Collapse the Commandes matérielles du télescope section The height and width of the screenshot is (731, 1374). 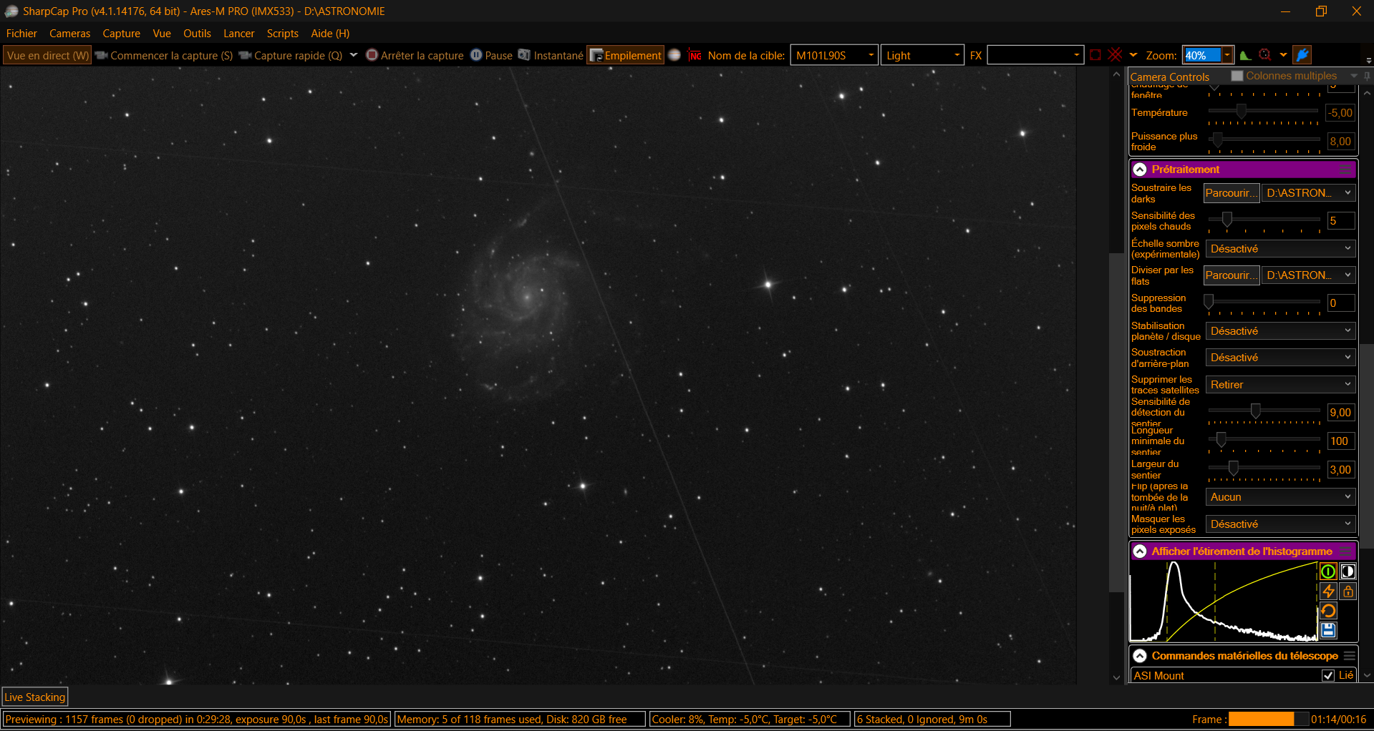click(1140, 656)
